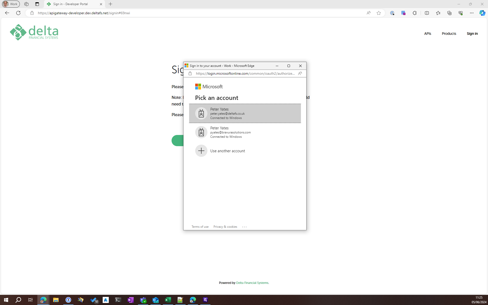Open the Products menu in Developer Portal
The image size is (488, 305).
(449, 34)
